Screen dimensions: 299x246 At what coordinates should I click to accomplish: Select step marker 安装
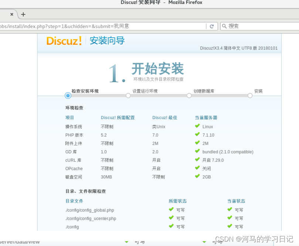(250, 95)
